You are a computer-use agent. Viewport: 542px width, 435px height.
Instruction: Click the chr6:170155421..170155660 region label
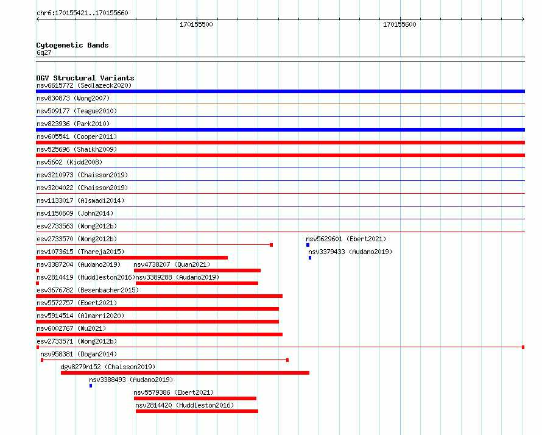pyautogui.click(x=82, y=13)
